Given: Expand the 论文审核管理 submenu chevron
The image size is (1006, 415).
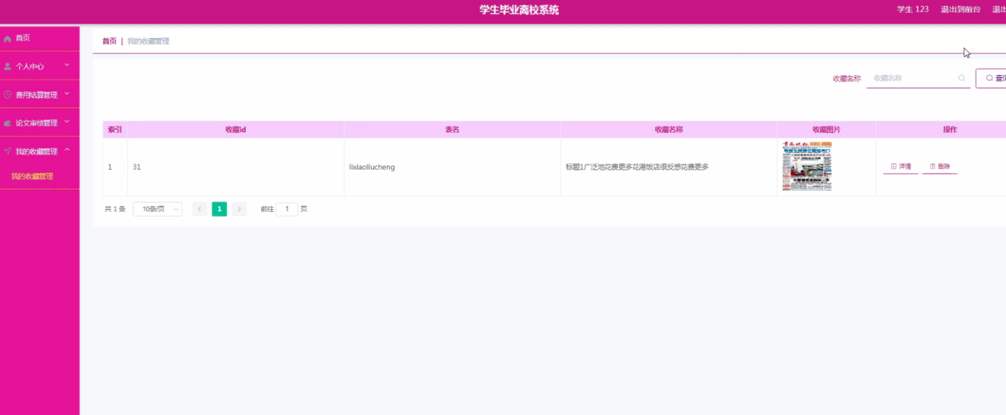Looking at the screenshot, I should [67, 122].
